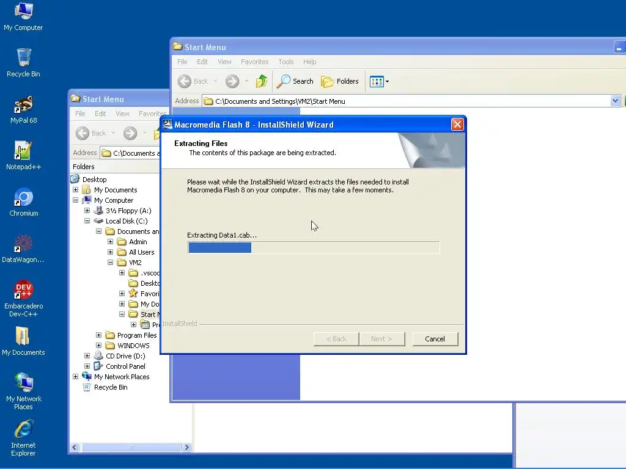626x469 pixels.
Task: Select My Documents desktop icon
Action: [x=23, y=341]
